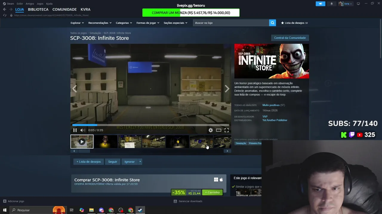382x214 pixels.
Task: Enter fullscreen for the trailer
Action: pyautogui.click(x=227, y=130)
